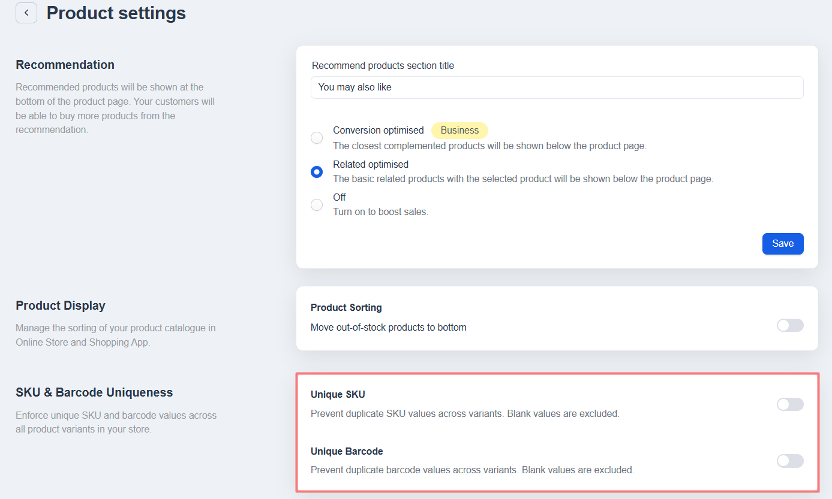The width and height of the screenshot is (832, 499).
Task: Click the Unique Barcode heading text
Action: (347, 451)
